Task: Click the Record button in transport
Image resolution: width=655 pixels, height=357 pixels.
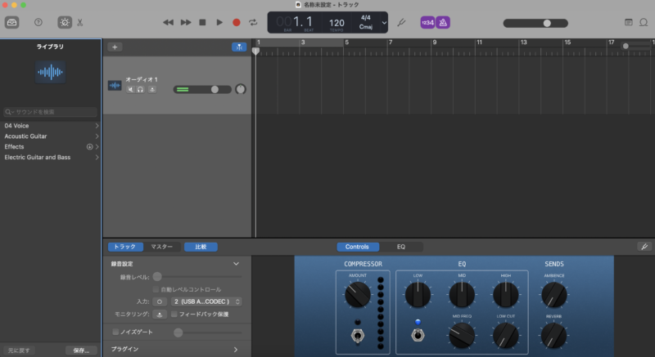Action: pyautogui.click(x=236, y=22)
